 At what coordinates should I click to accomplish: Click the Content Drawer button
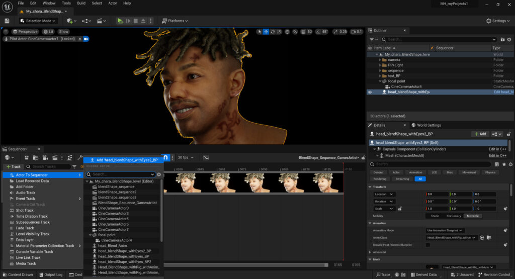pos(18,274)
